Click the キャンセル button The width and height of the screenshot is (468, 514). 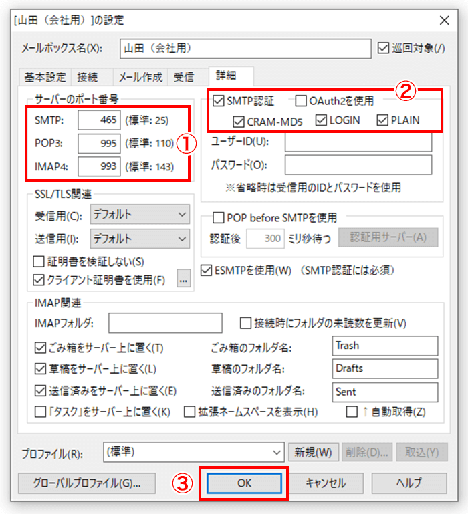[326, 483]
